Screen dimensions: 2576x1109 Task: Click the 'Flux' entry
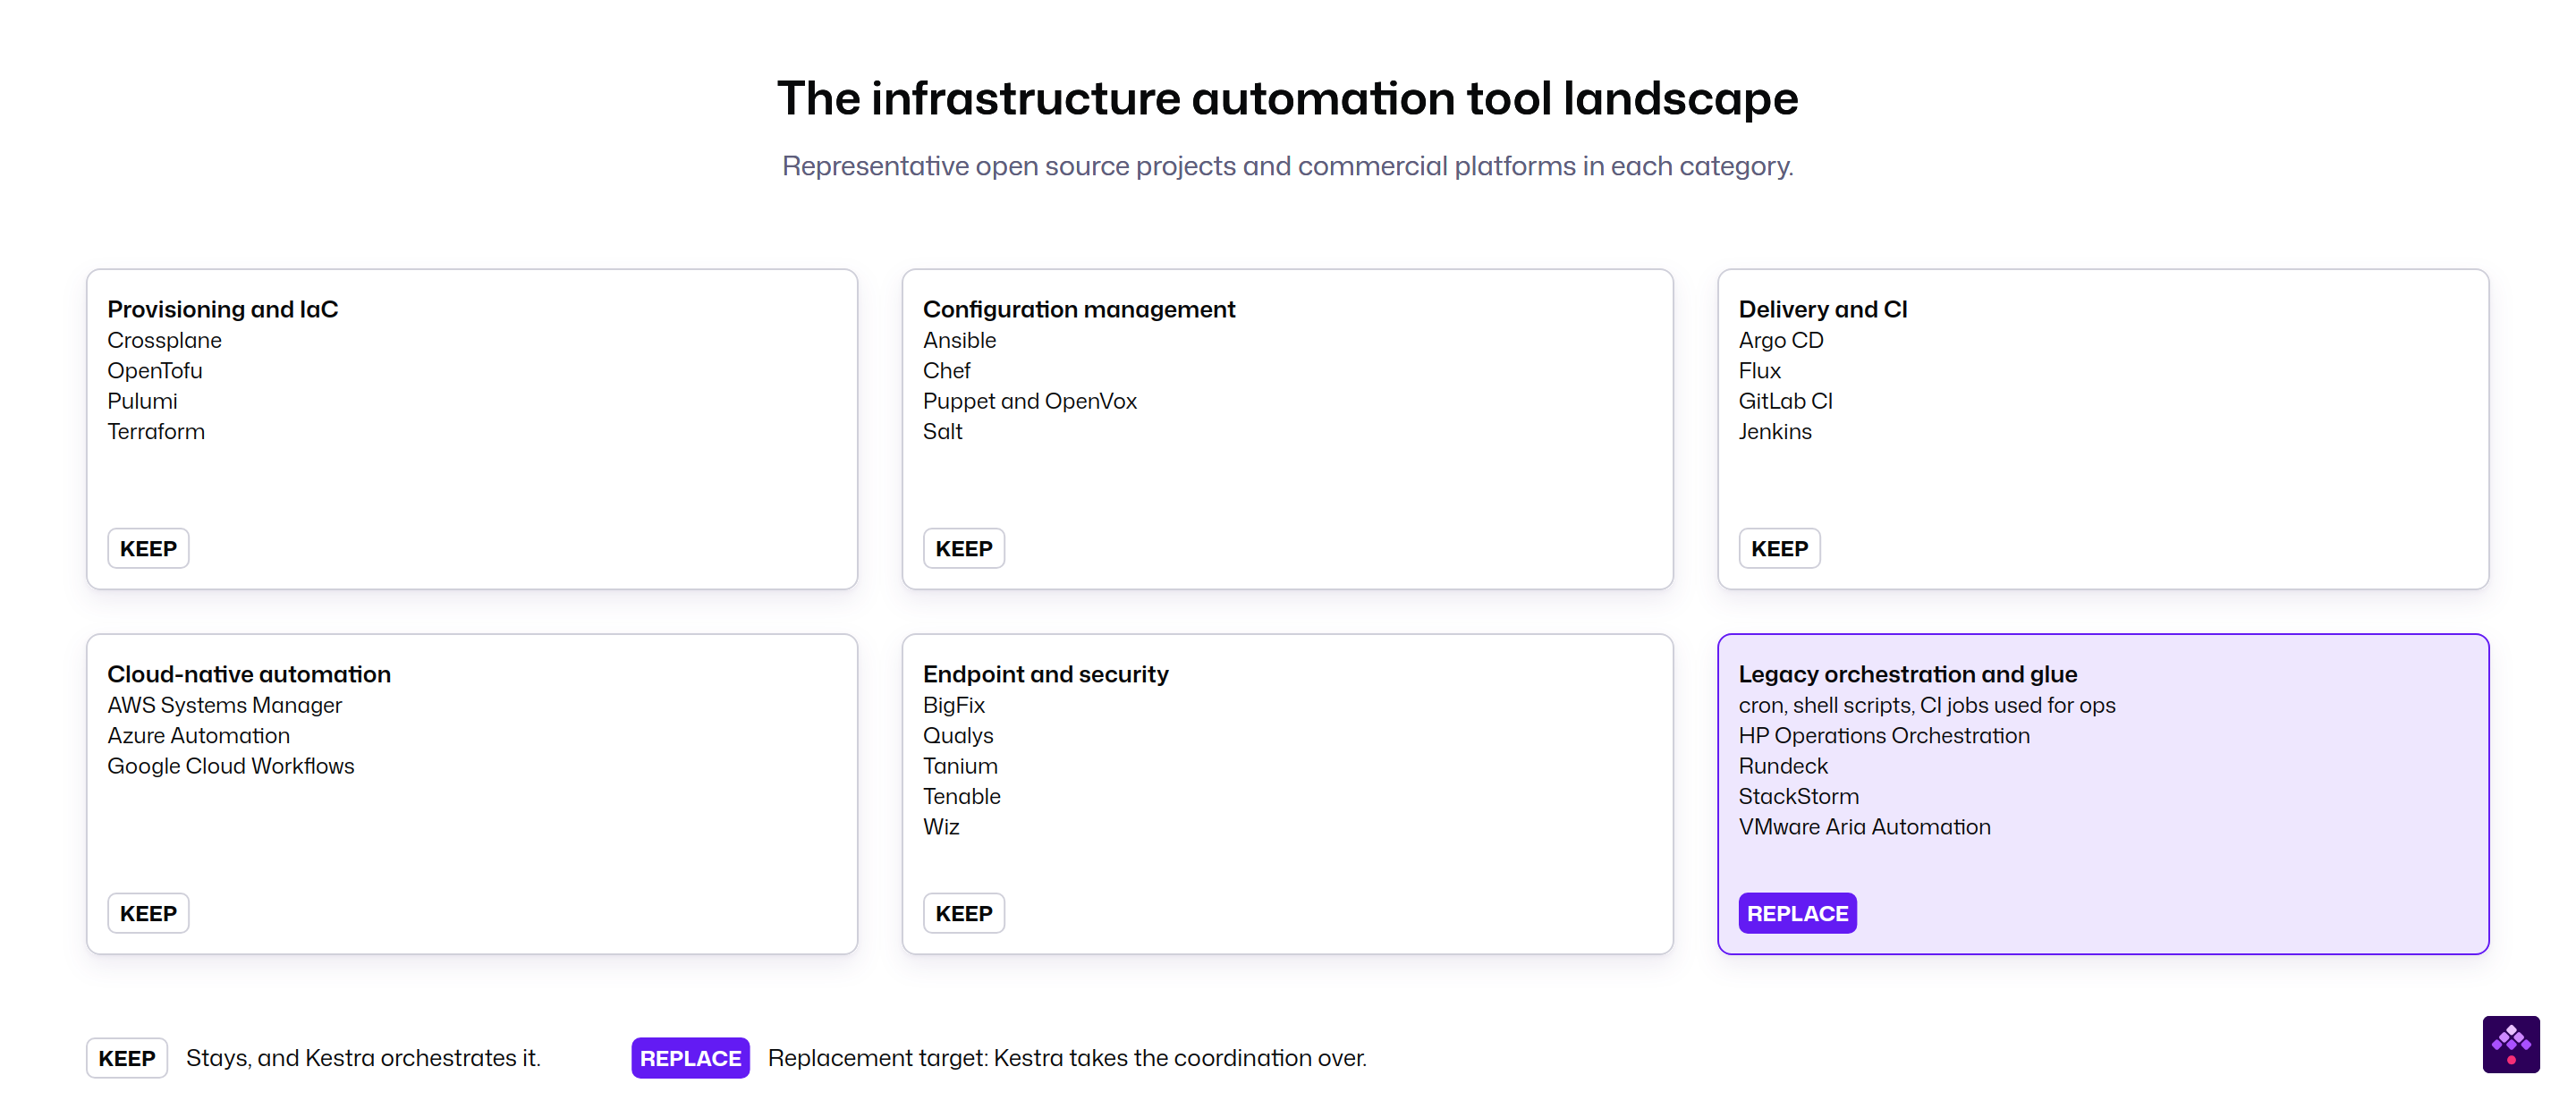[1760, 371]
